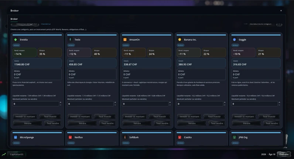Focus the Banana Inc. amount input field
Viewport: 294px width, 159px height.
tap(200, 104)
